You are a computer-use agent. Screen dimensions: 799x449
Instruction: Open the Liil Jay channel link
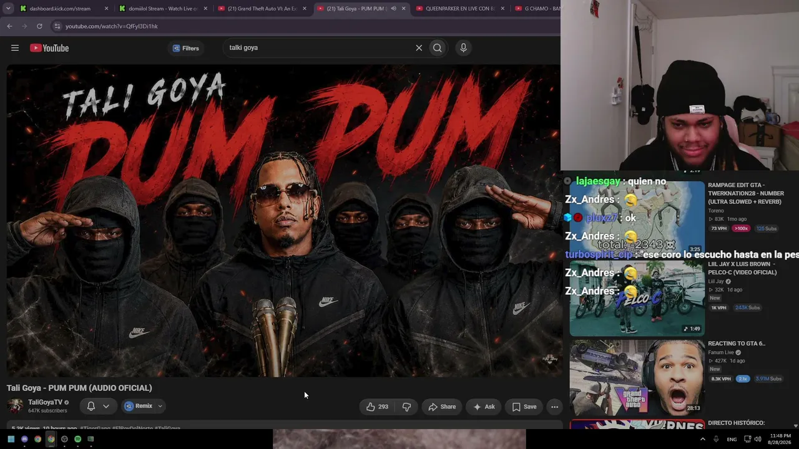[715, 281]
